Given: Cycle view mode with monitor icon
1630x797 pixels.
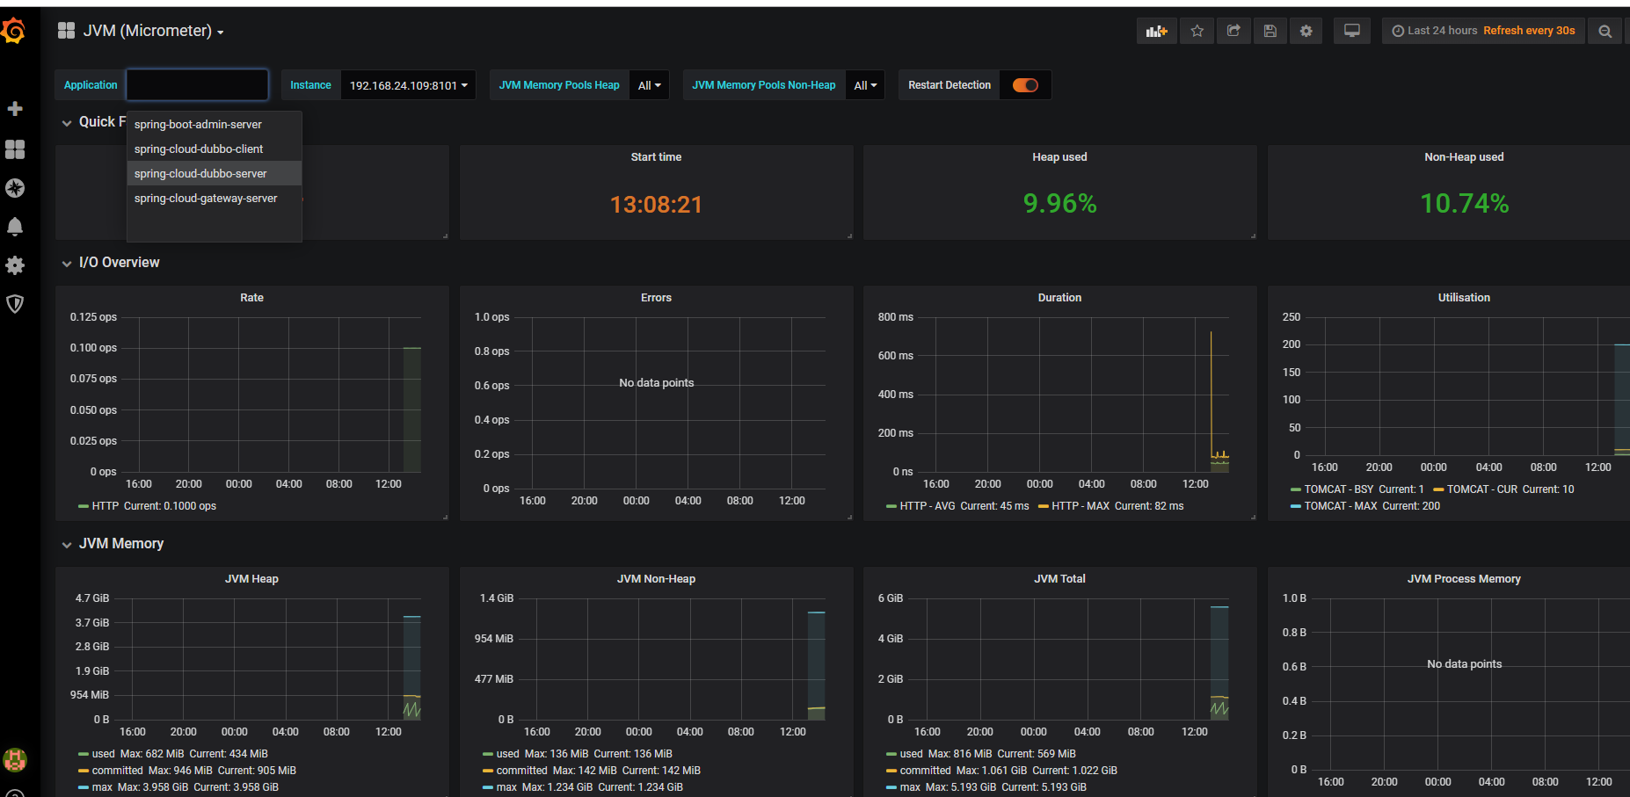Looking at the screenshot, I should tap(1352, 31).
